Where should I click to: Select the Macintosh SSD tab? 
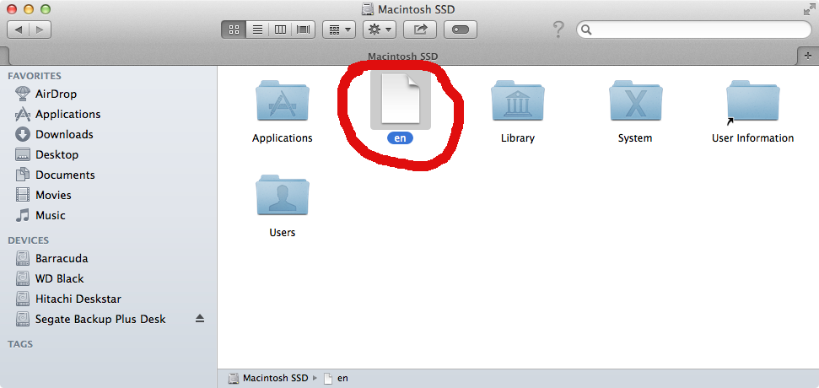tap(402, 56)
